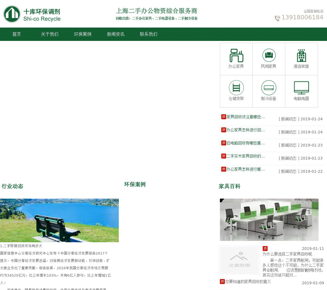Click the date 2019-01-11

[x=313, y=249]
